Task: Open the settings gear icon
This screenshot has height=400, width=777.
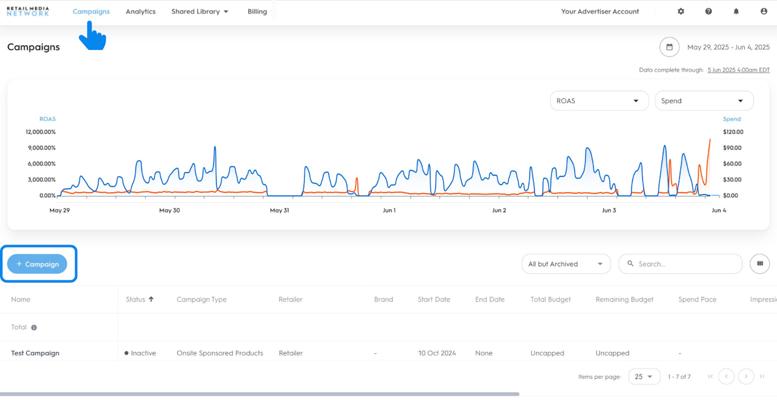Action: [x=680, y=12]
